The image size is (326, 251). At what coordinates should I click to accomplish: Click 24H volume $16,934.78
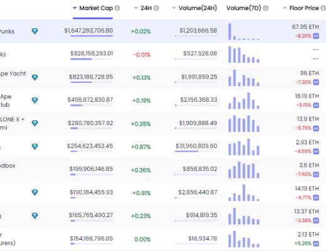[x=202, y=238]
